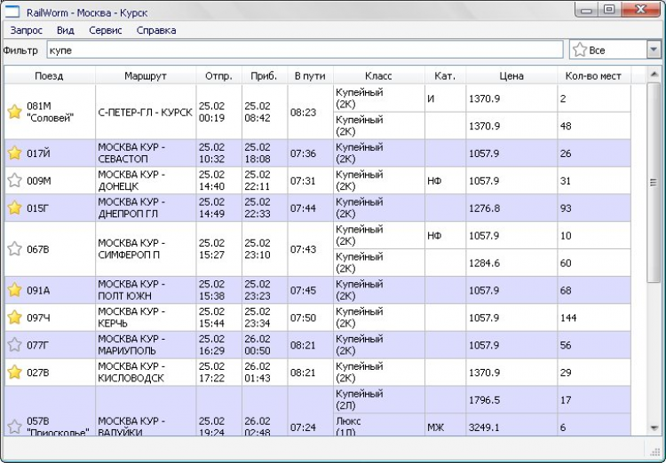The height and width of the screenshot is (463, 666).
Task: Open the Запрос menu
Action: (x=26, y=30)
